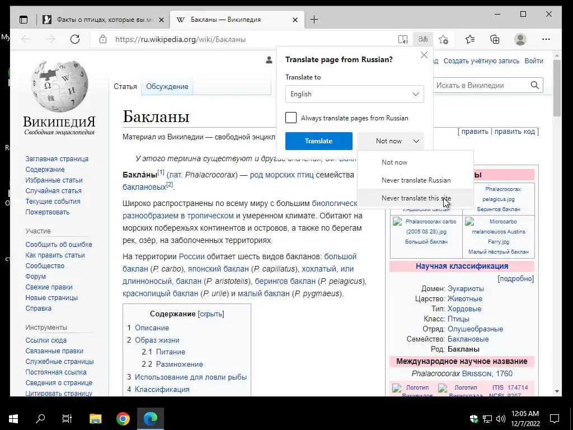This screenshot has height=430, width=573.
Task: Enable Always translate pages from Russian
Action: tap(291, 118)
